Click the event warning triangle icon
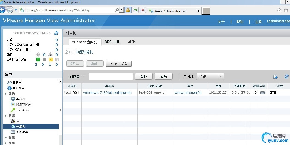 pyautogui.click(x=50, y=54)
